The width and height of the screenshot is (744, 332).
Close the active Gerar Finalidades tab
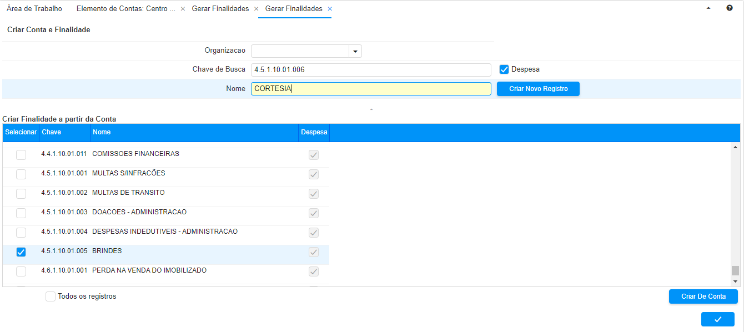pyautogui.click(x=329, y=9)
